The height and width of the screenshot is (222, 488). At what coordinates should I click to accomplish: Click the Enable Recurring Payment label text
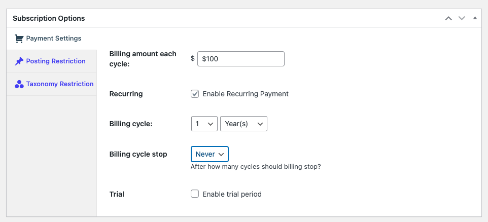point(246,94)
